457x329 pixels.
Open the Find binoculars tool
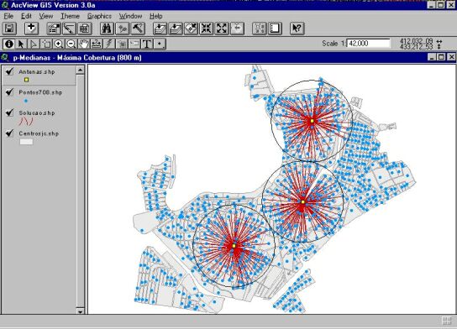(x=107, y=29)
